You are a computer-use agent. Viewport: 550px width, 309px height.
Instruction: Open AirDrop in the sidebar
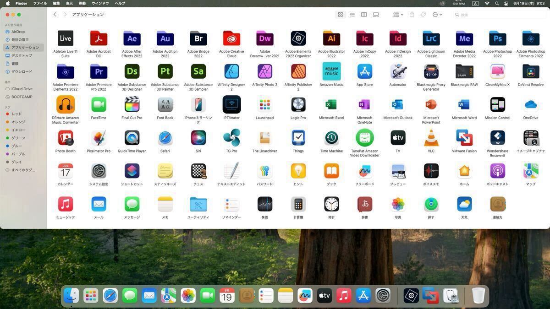pos(23,32)
